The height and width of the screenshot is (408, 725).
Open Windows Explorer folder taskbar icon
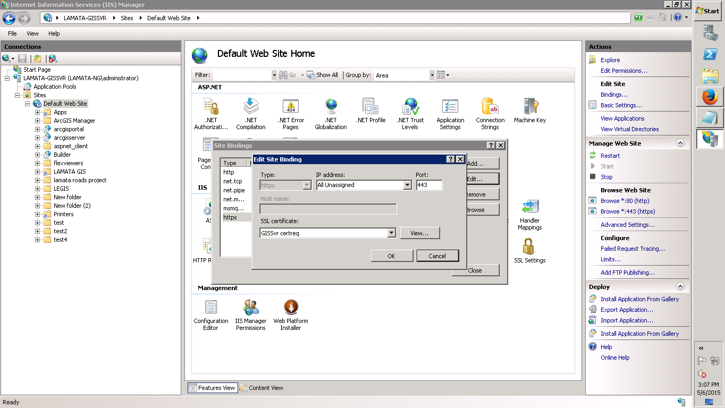click(x=710, y=75)
